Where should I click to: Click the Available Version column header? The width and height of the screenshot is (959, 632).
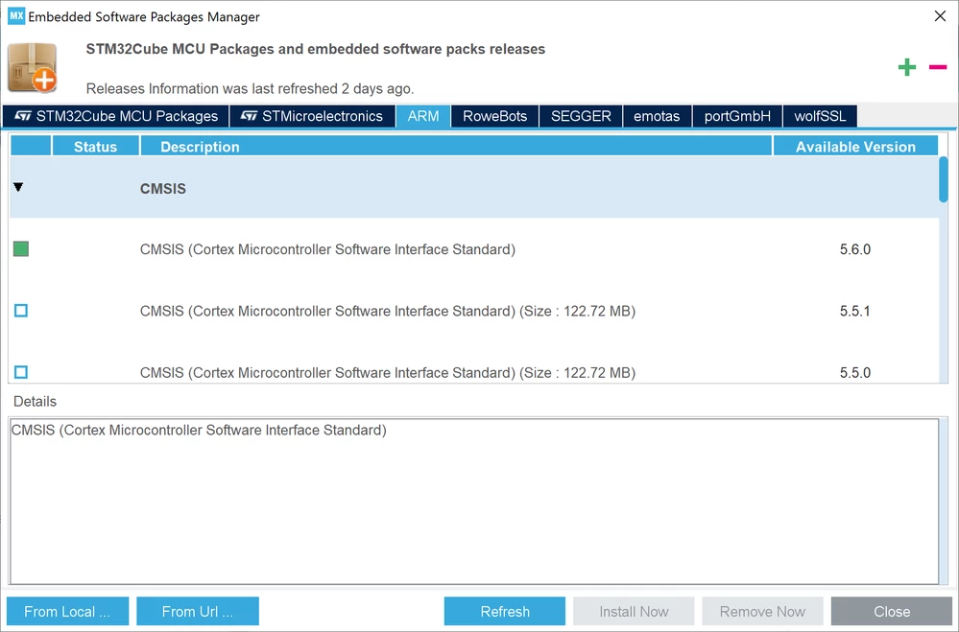[x=855, y=147]
